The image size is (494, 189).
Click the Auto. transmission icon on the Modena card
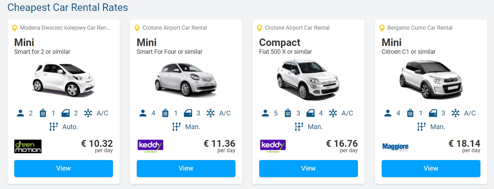click(x=54, y=127)
